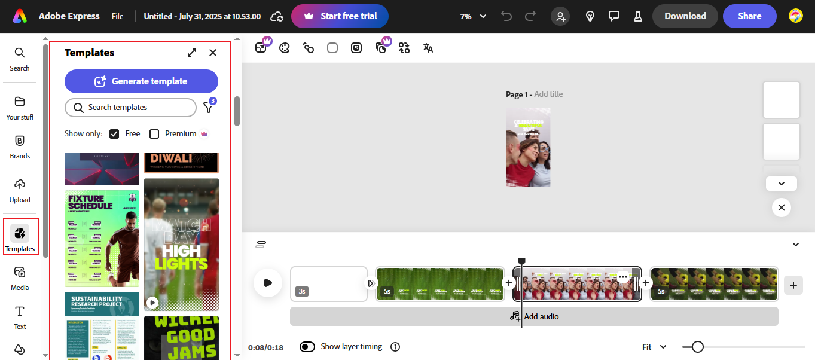The image size is (815, 360).
Task: Click the premium resize tool icon
Action: (x=262, y=47)
